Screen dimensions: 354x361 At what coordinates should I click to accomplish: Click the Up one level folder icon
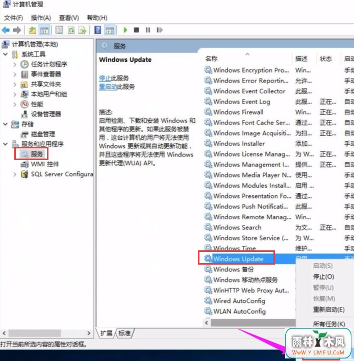[32, 30]
